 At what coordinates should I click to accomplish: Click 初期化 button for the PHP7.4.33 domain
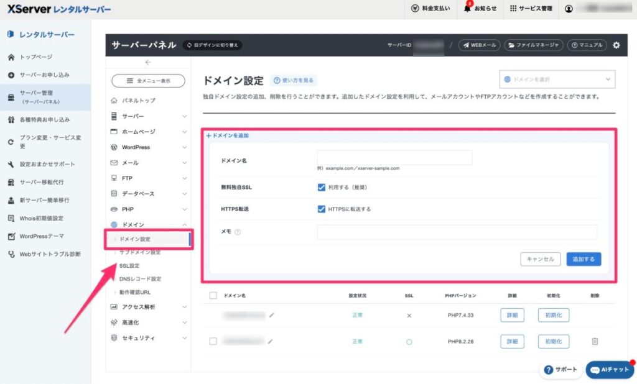click(553, 315)
